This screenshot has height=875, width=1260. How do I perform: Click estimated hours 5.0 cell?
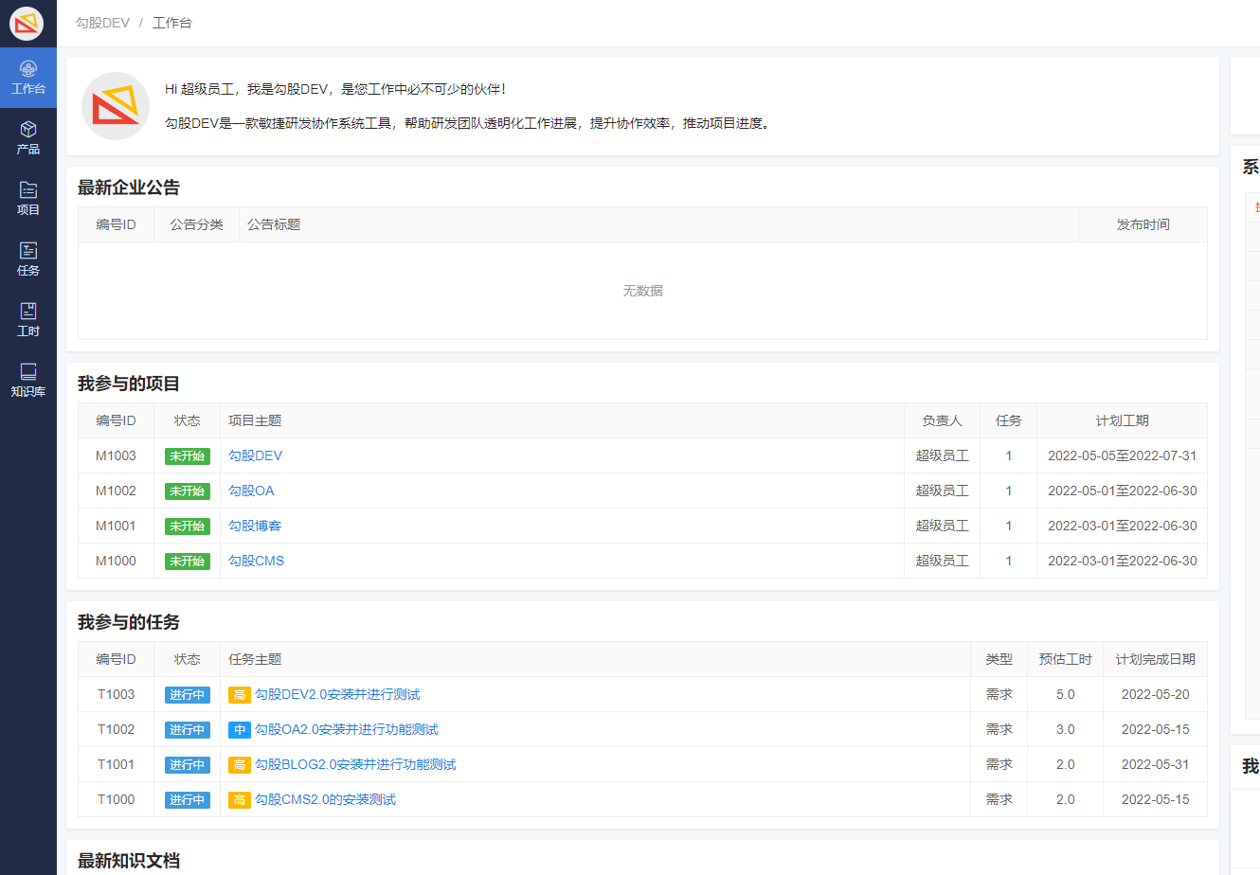(1065, 694)
